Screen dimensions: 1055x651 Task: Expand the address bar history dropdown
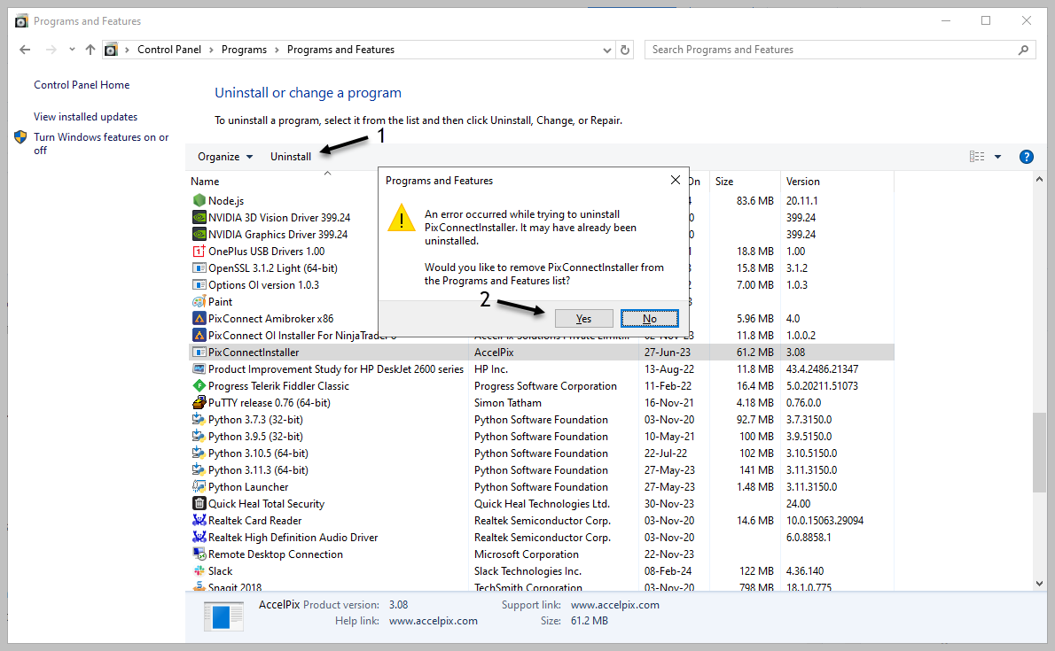point(607,50)
